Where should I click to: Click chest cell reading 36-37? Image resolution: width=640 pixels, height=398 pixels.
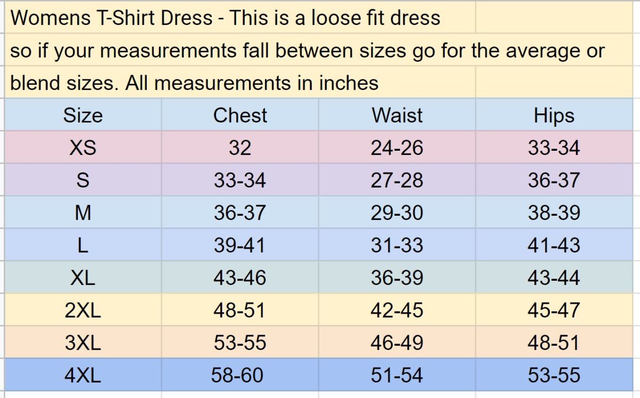tap(240, 213)
